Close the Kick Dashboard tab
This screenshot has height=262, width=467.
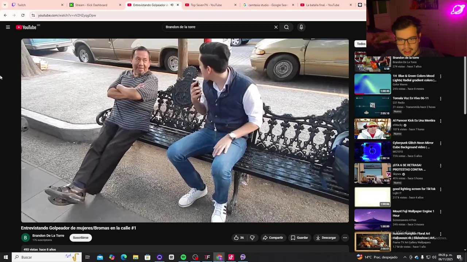120,5
